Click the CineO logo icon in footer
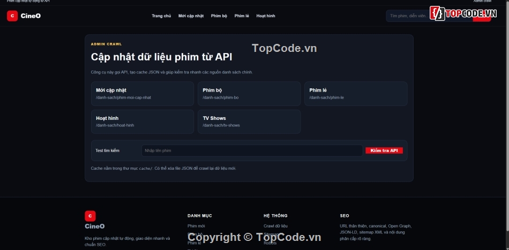 tap(90, 216)
